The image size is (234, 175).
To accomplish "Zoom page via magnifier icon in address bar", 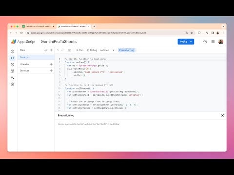I will (x=187, y=33).
